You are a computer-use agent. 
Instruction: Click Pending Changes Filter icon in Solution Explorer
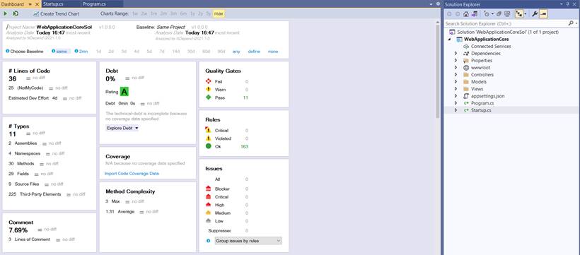486,14
